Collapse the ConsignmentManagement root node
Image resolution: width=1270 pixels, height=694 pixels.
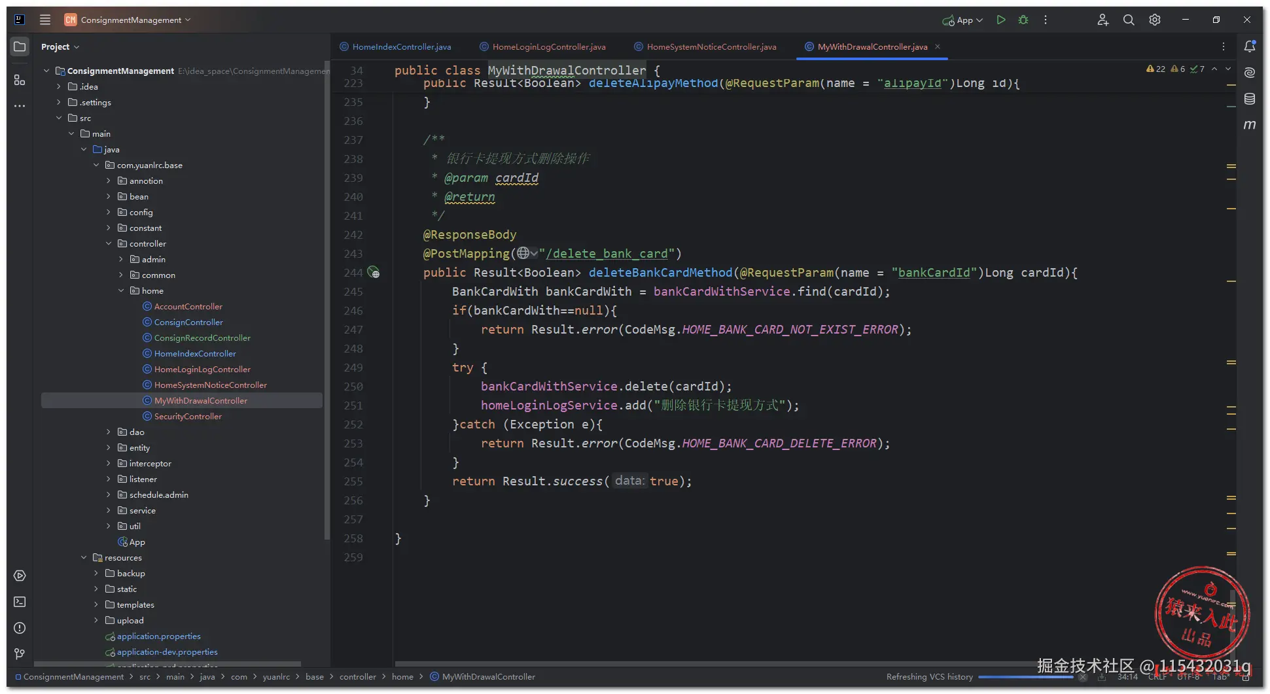pos(46,71)
